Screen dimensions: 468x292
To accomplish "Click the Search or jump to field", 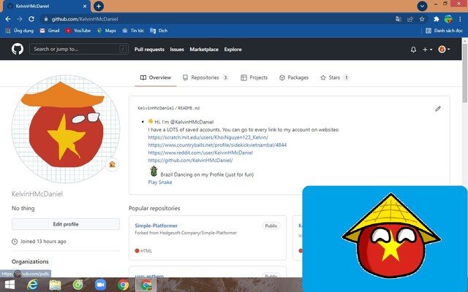I will pos(79,49).
